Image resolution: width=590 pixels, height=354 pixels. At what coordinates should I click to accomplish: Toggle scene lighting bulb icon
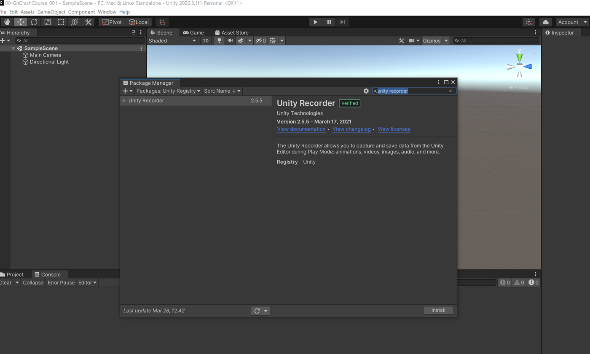click(x=219, y=40)
